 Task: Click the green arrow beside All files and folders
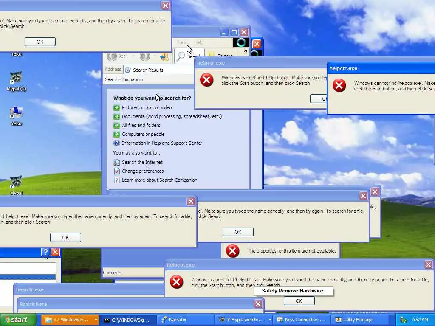click(x=117, y=125)
